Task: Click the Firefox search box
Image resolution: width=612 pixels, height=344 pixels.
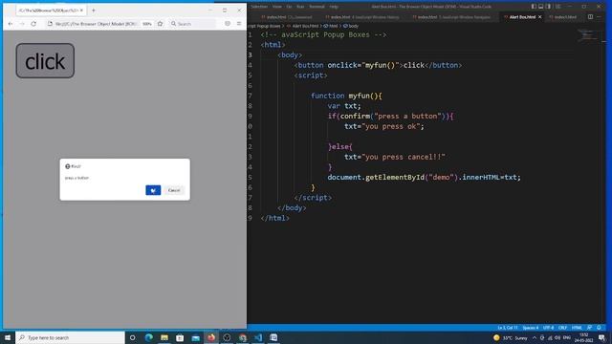Action: point(192,24)
